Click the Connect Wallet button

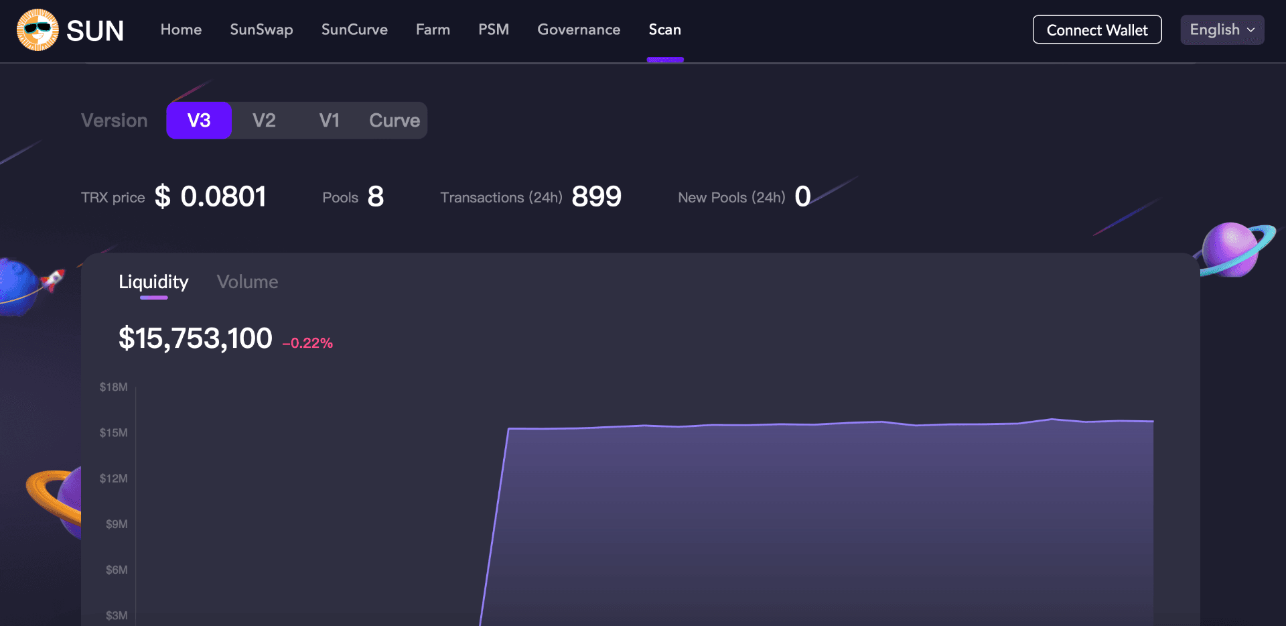tap(1097, 29)
